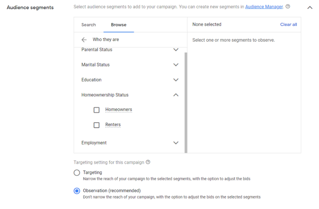Click the back arrow beside Who they are
The image size is (319, 209).
[x=84, y=40]
